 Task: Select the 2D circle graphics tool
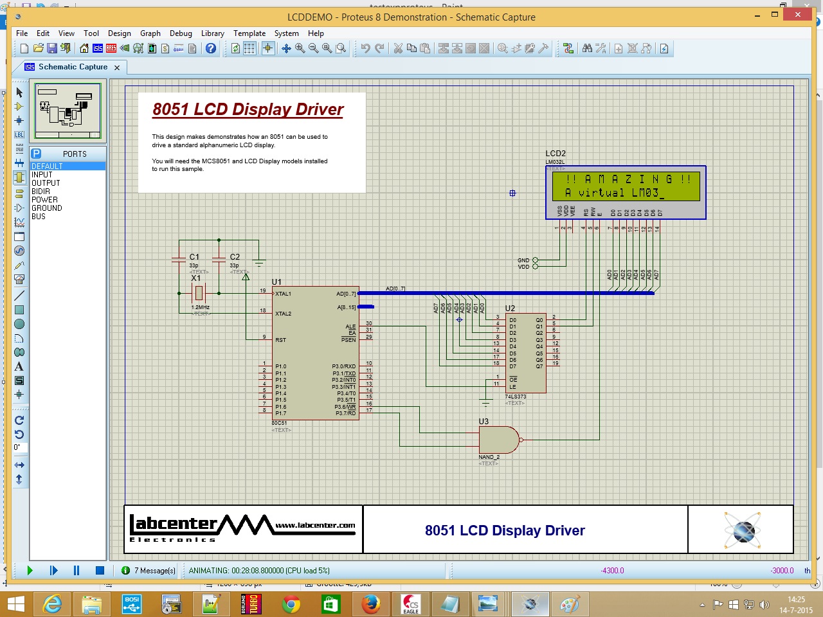tap(19, 324)
